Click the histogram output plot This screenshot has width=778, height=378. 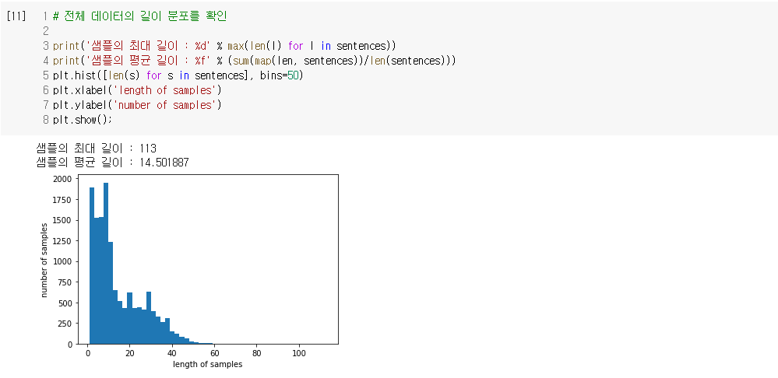(189, 271)
